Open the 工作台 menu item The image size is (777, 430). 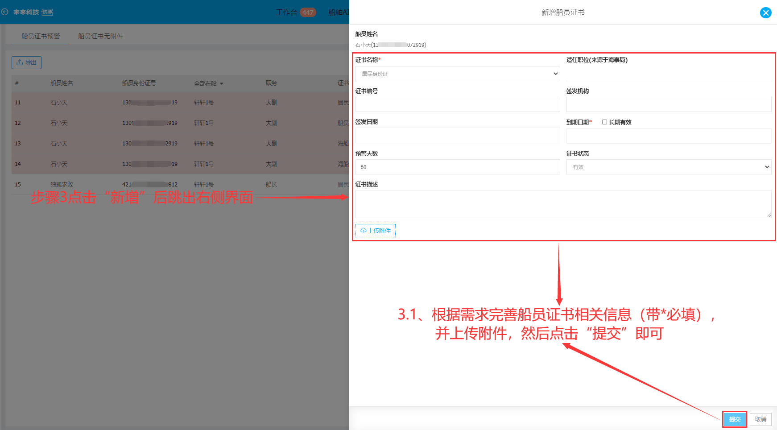click(x=286, y=12)
